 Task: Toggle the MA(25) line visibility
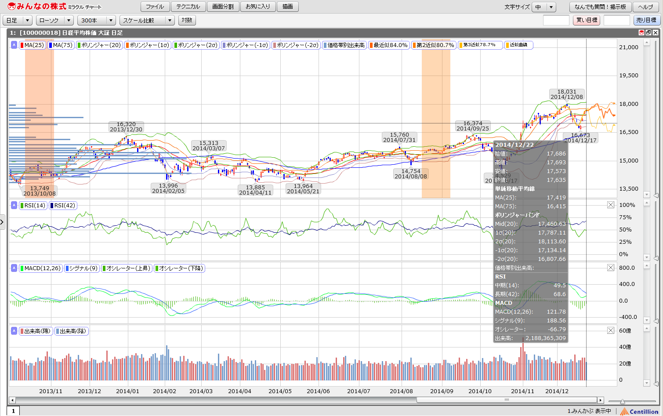click(x=33, y=45)
